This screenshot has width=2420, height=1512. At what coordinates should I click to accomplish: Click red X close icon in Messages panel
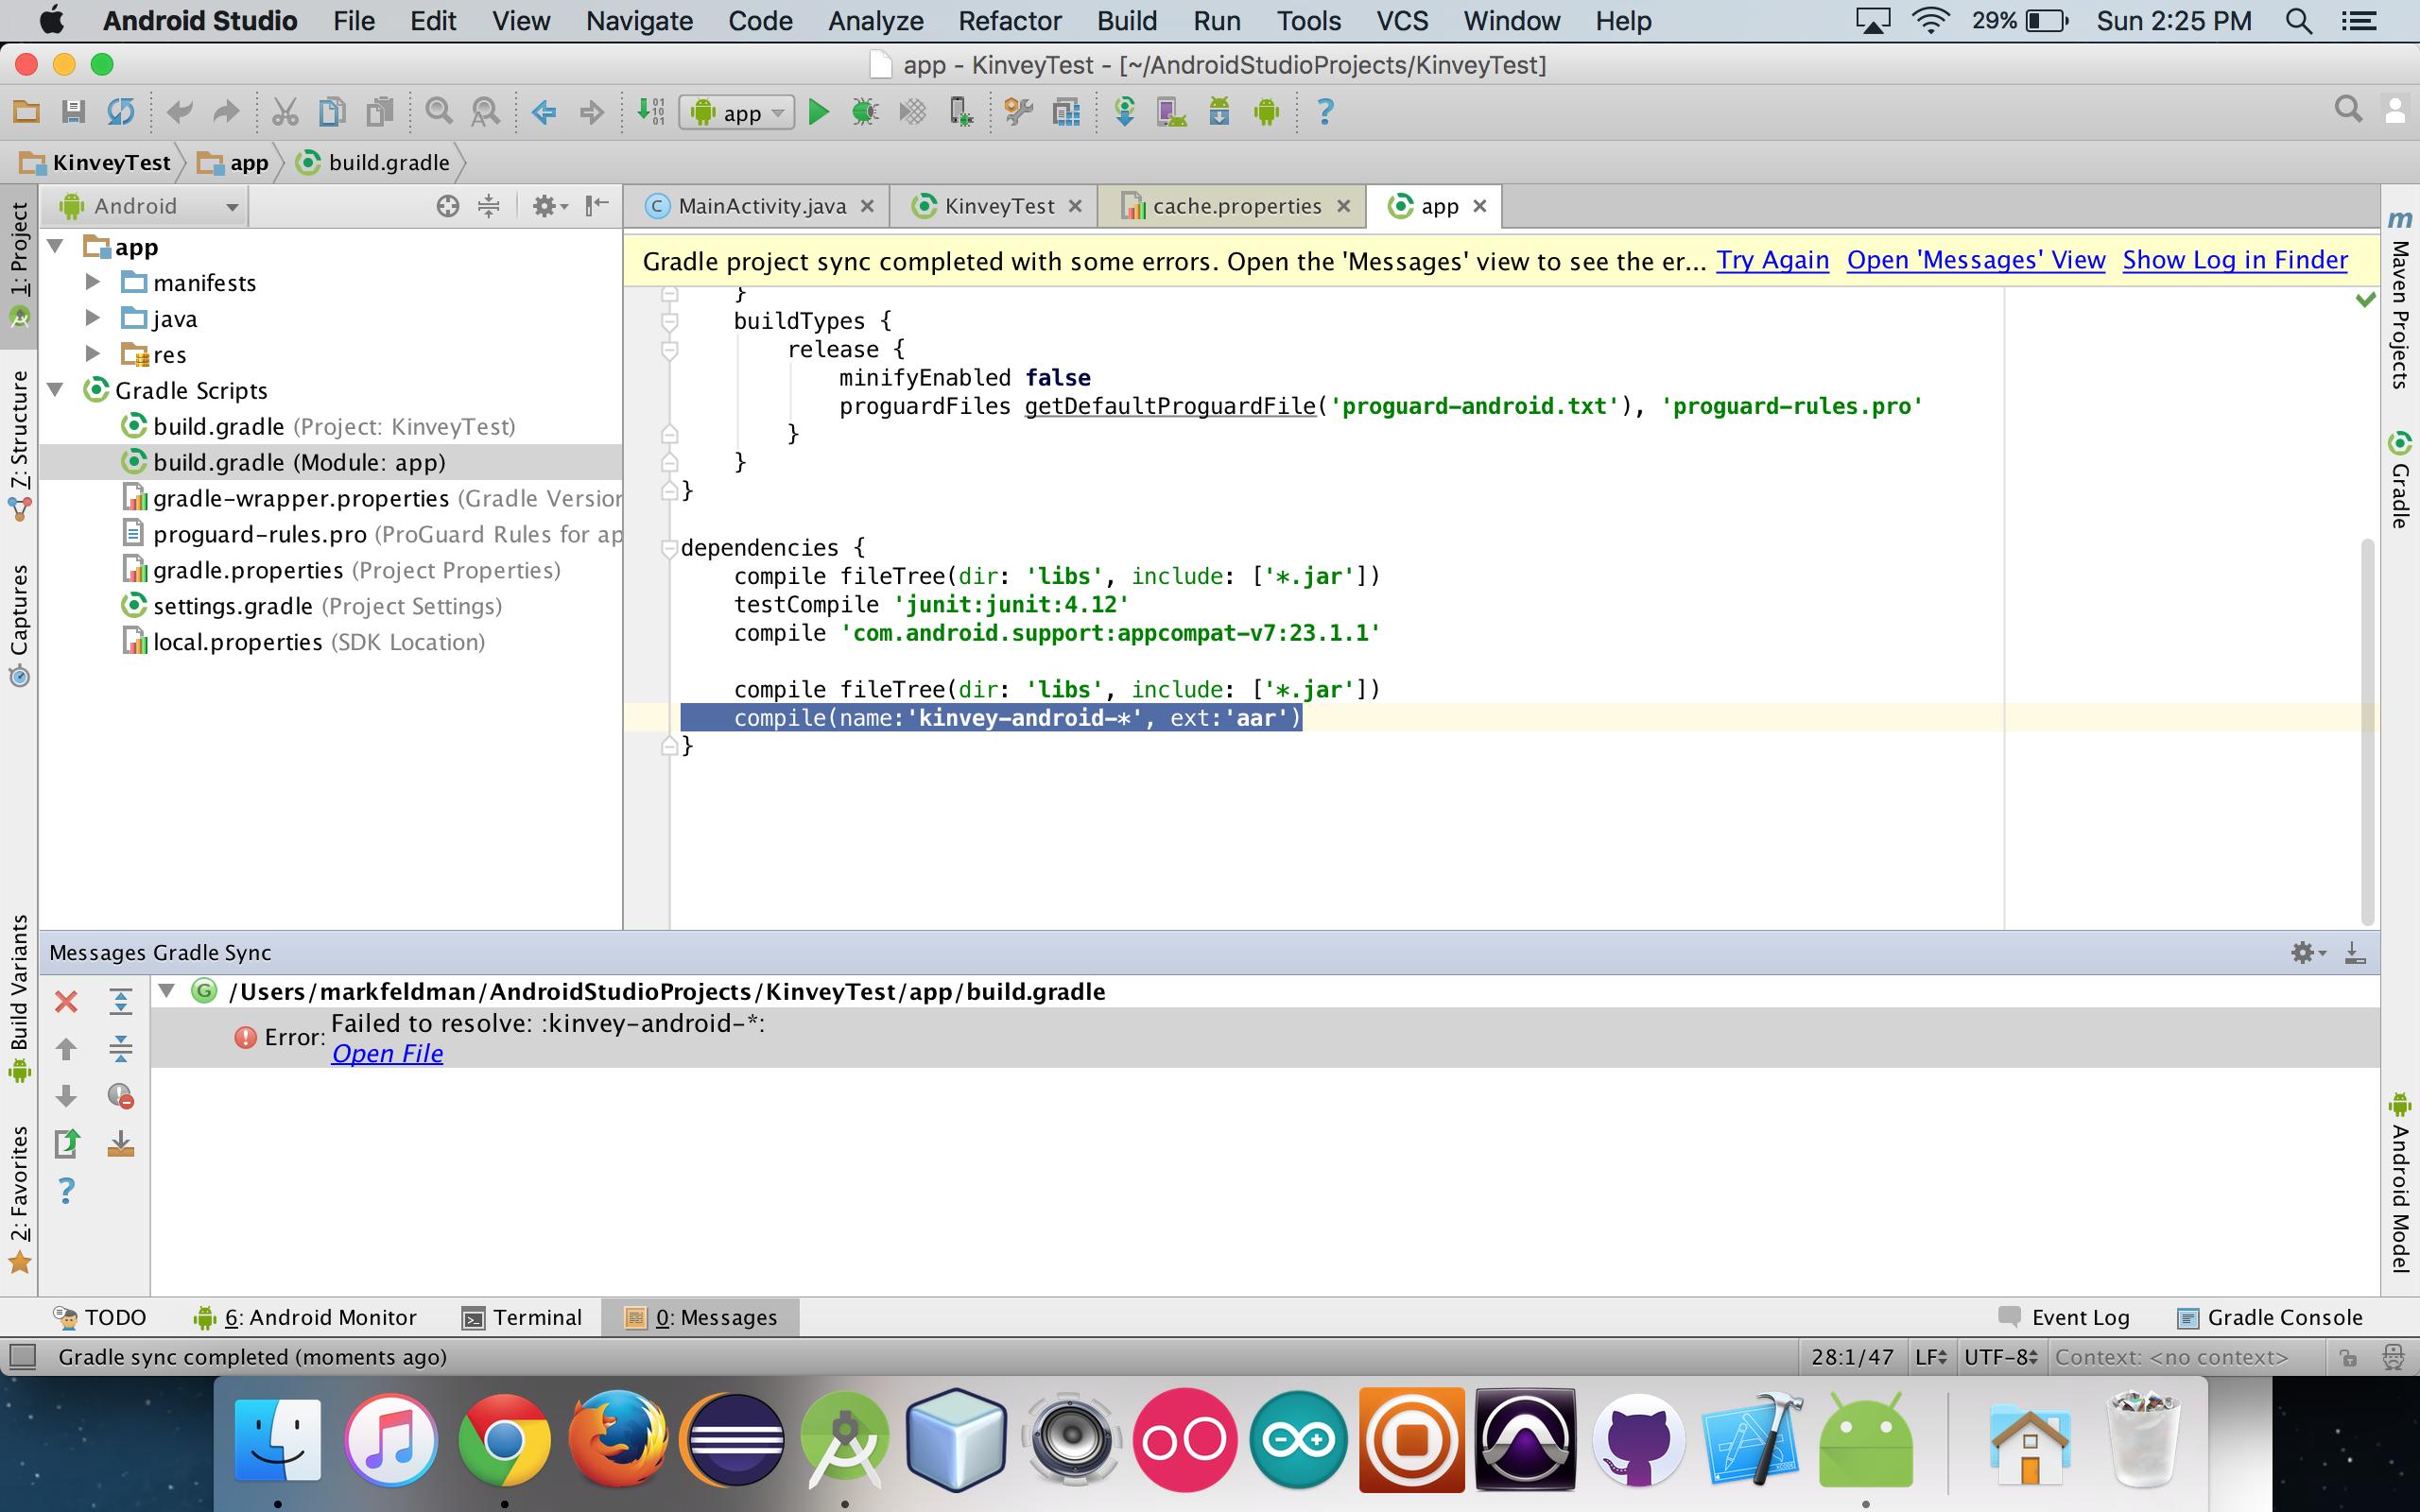(66, 1001)
